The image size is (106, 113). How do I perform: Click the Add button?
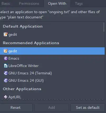(x=51, y=107)
